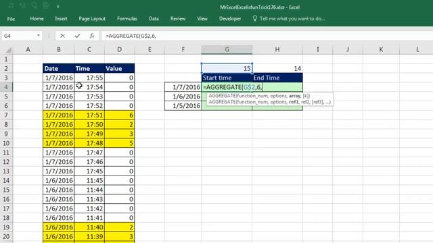
Task: Select all cells with the corner triangle
Action: (x=9, y=49)
